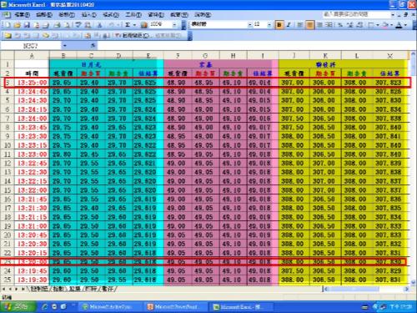This screenshot has height=313, width=417.
Task: Toggle Center alignment
Action: pos(309,25)
